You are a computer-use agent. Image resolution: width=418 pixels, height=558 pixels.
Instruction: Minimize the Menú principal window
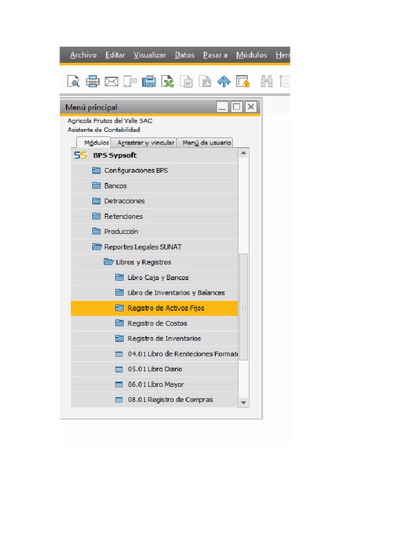pyautogui.click(x=223, y=107)
